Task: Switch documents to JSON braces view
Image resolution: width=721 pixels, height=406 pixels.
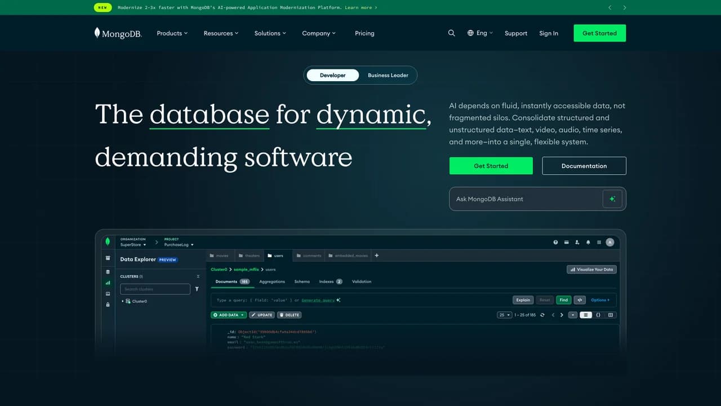Action: coord(598,315)
